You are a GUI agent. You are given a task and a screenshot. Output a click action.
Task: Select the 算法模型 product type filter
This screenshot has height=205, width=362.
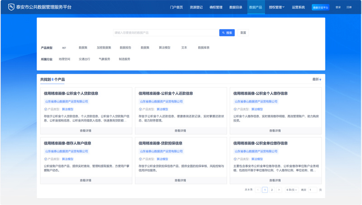[x=164, y=47]
